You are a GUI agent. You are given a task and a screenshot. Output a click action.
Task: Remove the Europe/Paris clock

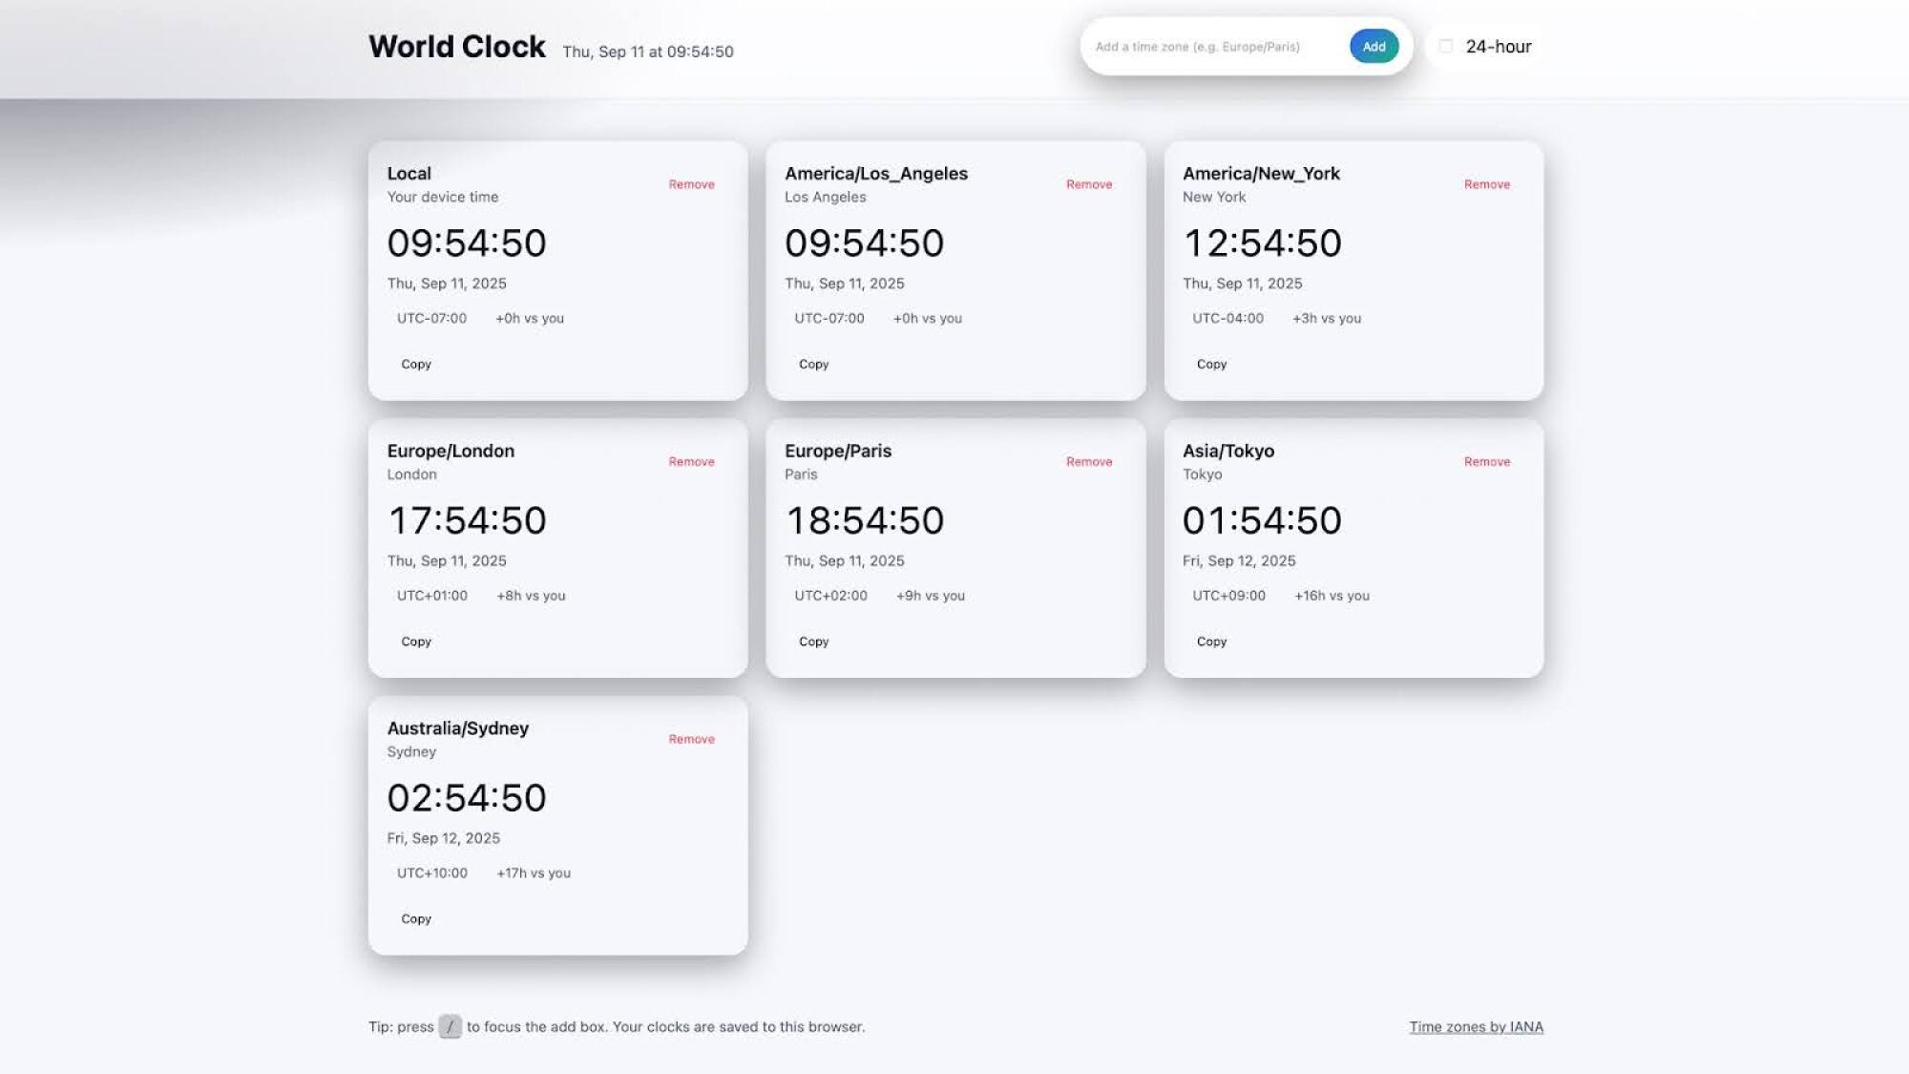coord(1088,461)
